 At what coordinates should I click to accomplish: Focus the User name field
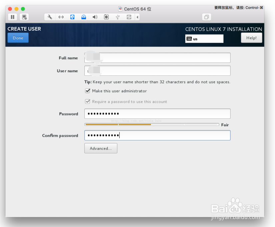pyautogui.click(x=157, y=71)
